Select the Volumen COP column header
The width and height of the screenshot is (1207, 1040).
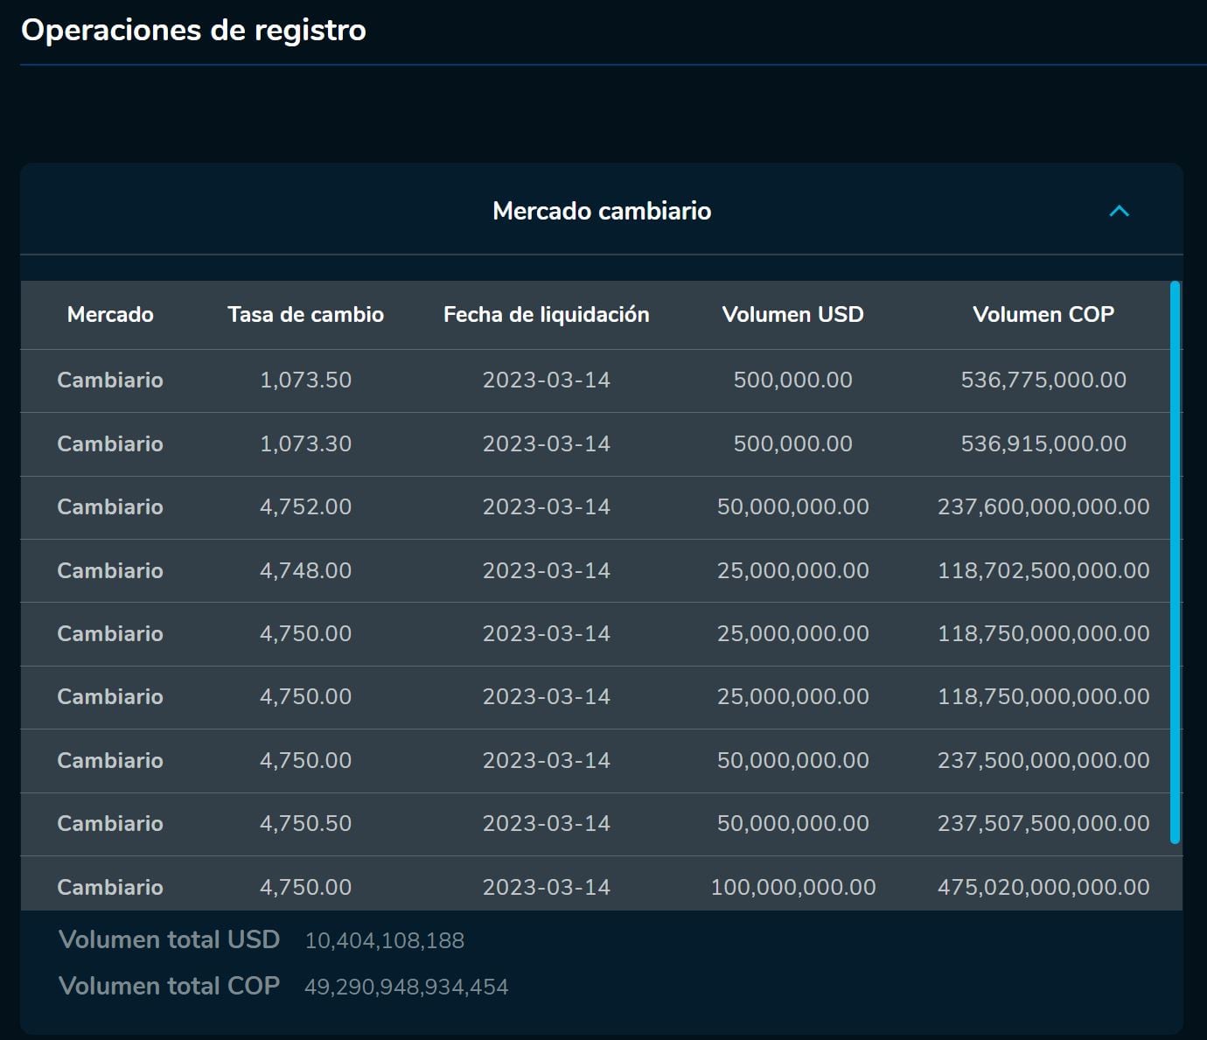(1043, 315)
